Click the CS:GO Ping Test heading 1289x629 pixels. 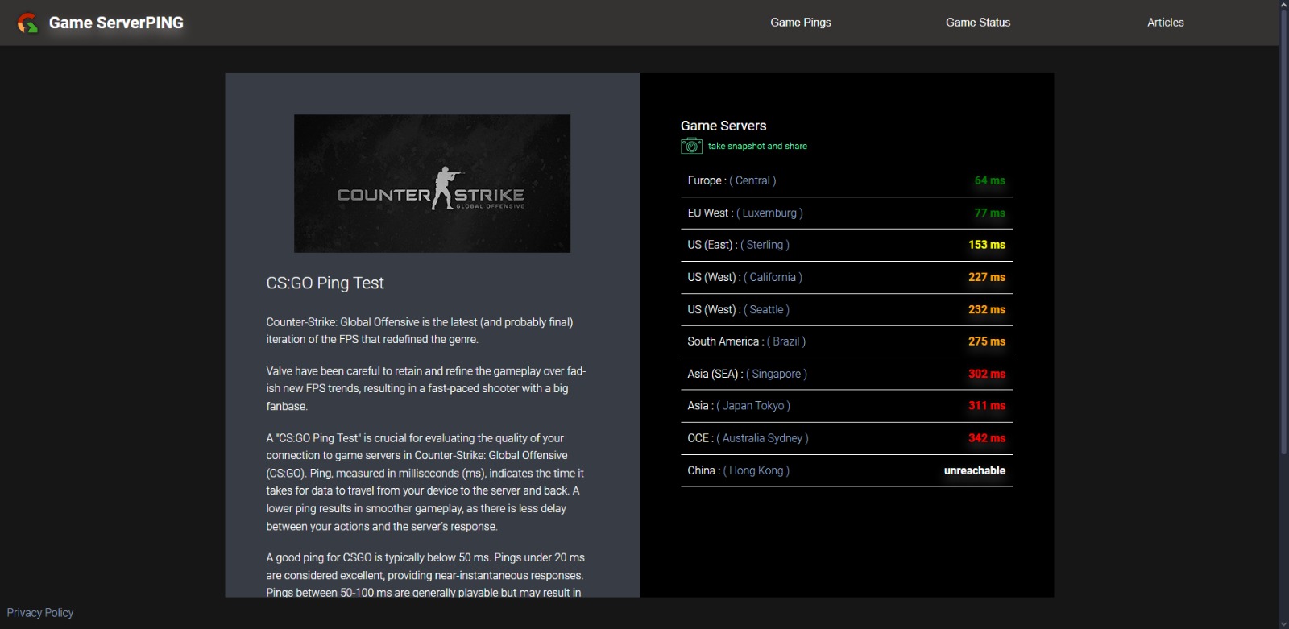pos(325,283)
